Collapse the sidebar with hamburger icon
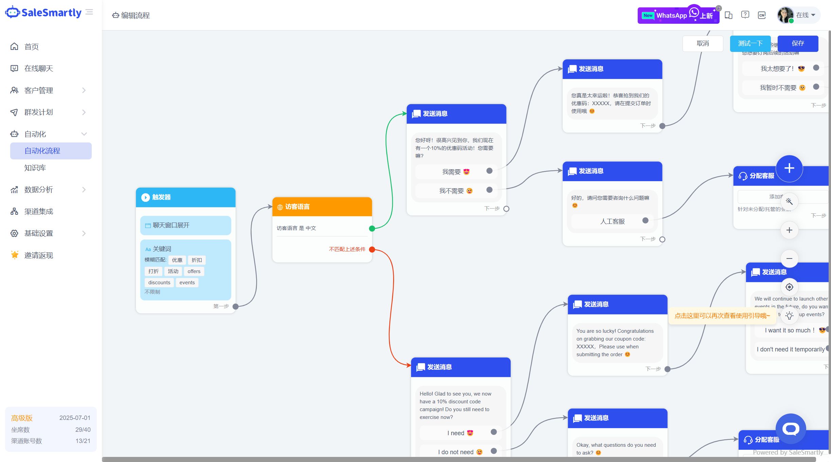 tap(89, 12)
